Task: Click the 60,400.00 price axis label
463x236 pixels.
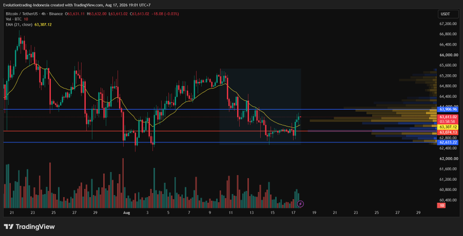Action: point(449,200)
